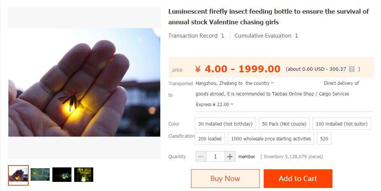Open the Transaction Record tab

(196, 36)
